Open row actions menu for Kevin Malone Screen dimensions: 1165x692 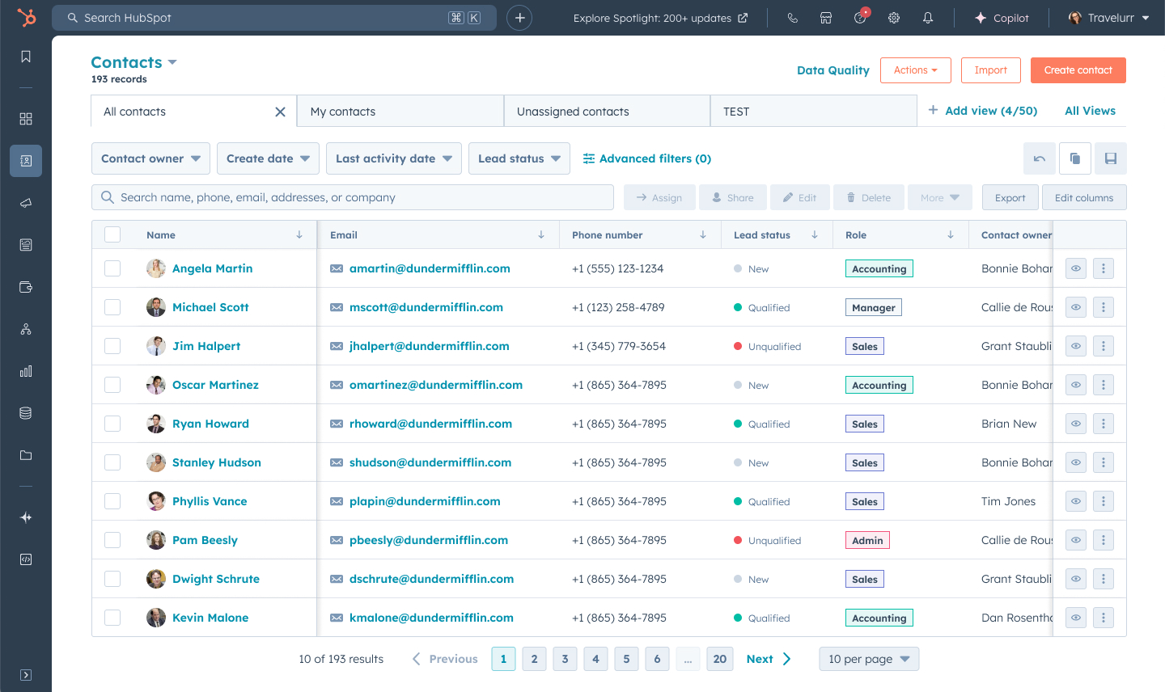click(1104, 618)
